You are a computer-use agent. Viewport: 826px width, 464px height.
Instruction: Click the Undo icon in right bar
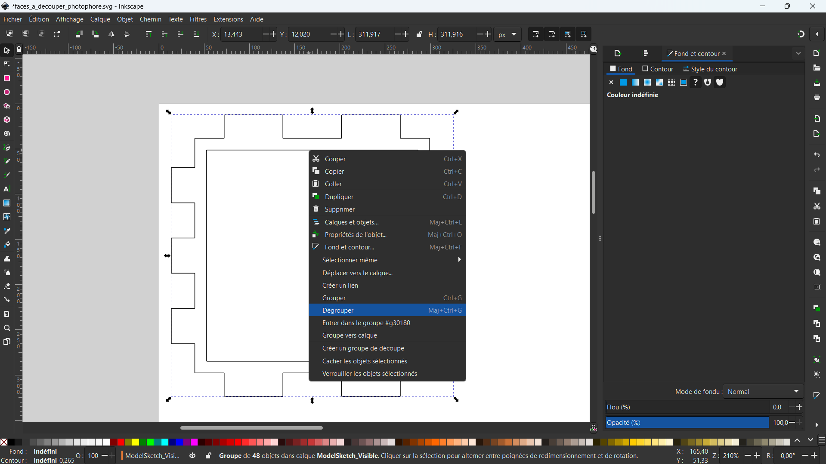pyautogui.click(x=817, y=155)
